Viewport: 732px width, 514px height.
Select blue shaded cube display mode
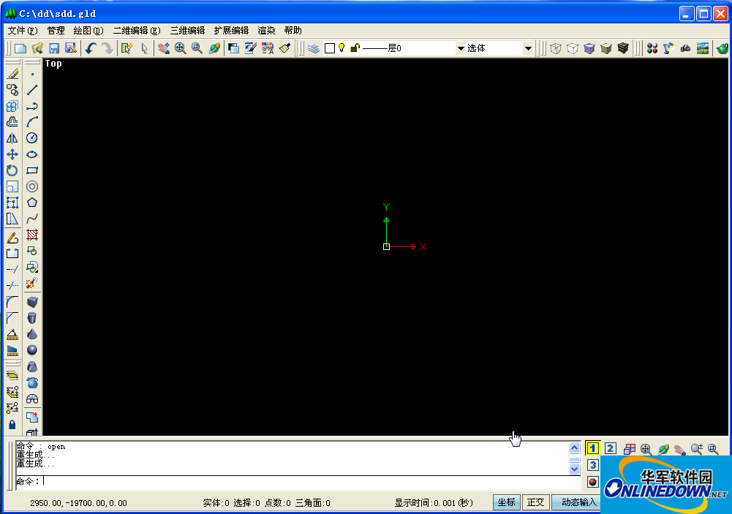(589, 48)
